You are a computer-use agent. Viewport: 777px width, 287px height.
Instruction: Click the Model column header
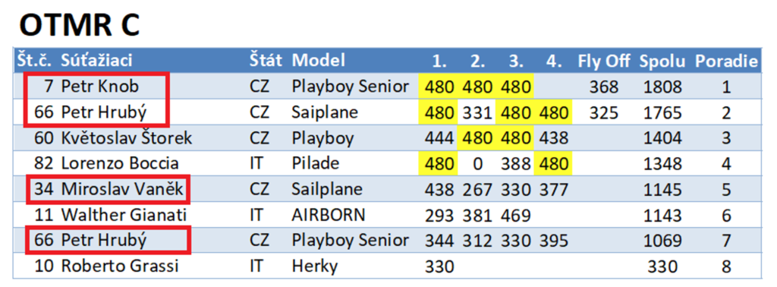point(318,61)
